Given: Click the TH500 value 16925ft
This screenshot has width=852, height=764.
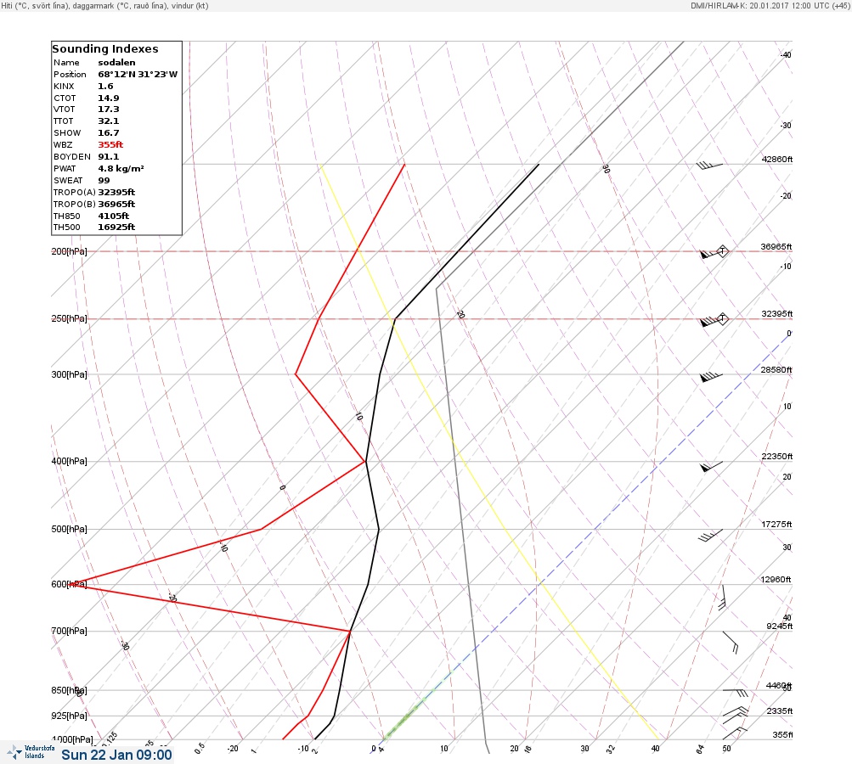Looking at the screenshot, I should click(116, 227).
